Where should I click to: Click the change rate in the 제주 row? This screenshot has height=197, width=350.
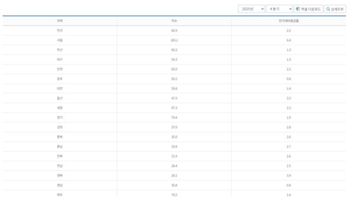click(289, 195)
